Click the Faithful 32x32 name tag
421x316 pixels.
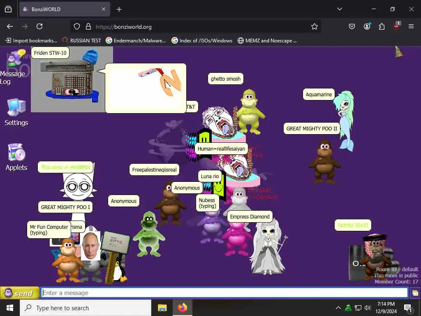(352, 225)
